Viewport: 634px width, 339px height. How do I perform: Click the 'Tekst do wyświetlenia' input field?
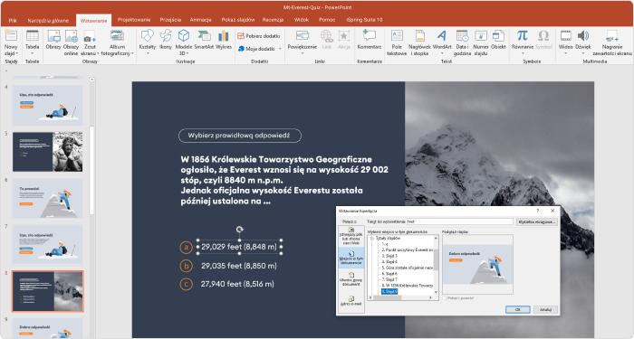[x=460, y=221]
